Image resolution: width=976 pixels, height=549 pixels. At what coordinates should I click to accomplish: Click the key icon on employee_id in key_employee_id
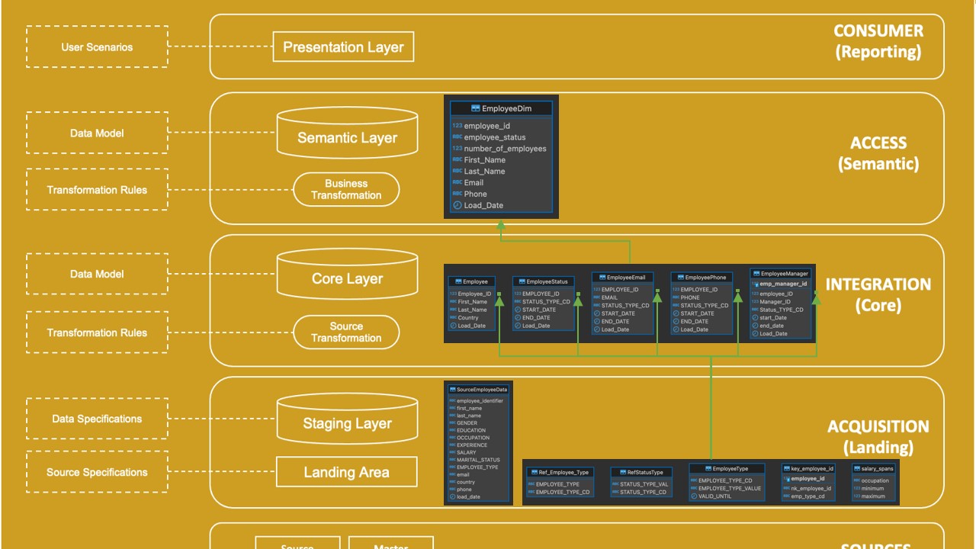786,479
